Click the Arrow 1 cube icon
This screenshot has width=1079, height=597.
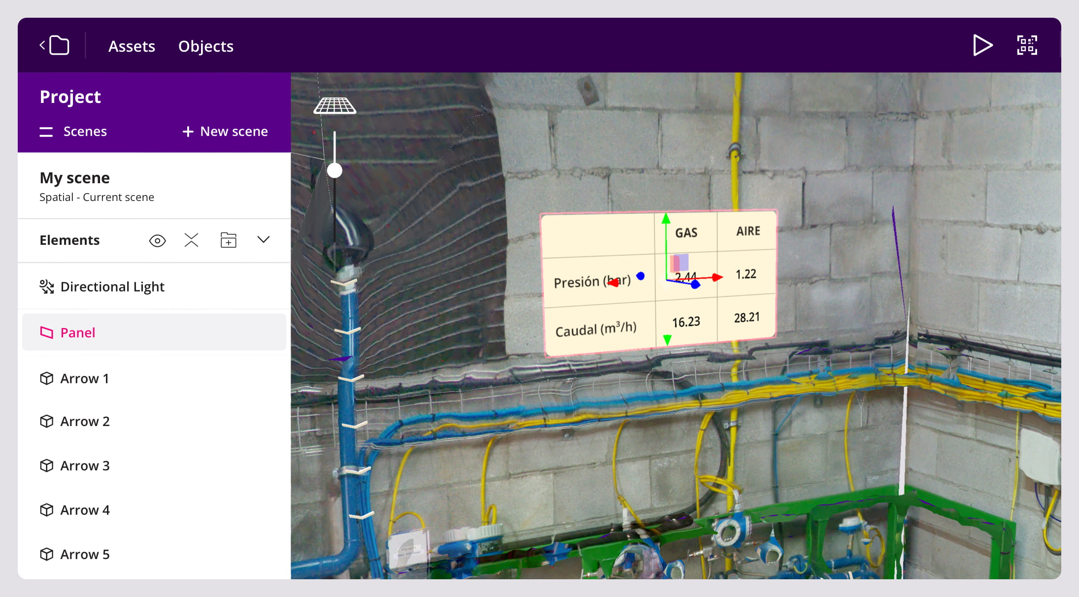[46, 378]
